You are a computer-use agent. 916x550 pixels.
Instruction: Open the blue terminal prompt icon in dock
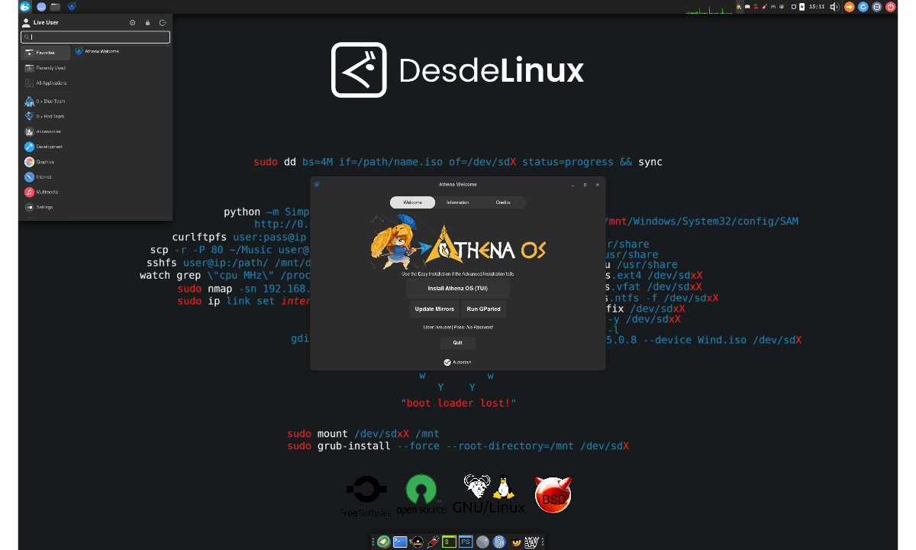(400, 542)
